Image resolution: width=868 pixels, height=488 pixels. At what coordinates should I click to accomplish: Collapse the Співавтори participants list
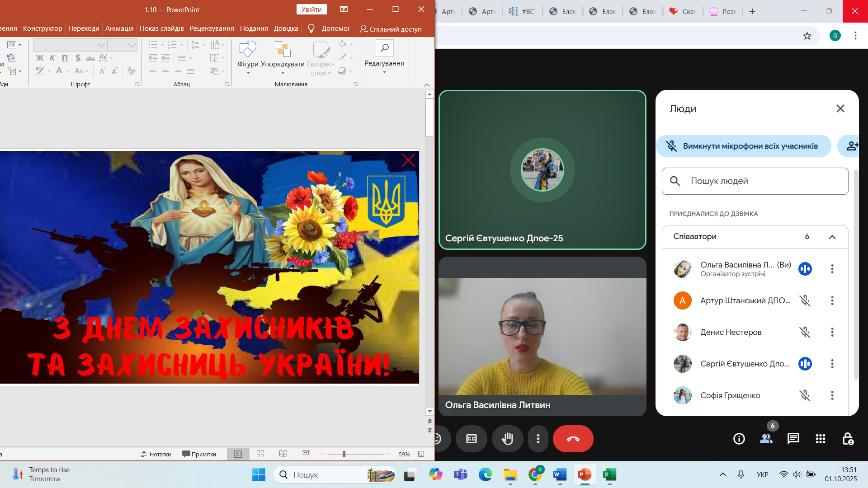832,237
